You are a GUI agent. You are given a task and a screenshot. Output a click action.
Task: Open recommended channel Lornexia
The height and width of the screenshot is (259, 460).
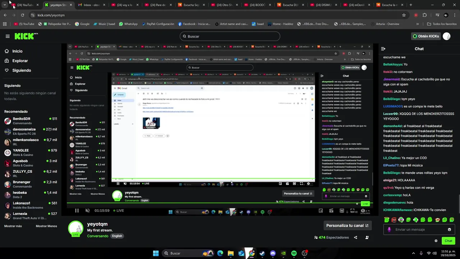point(31,216)
